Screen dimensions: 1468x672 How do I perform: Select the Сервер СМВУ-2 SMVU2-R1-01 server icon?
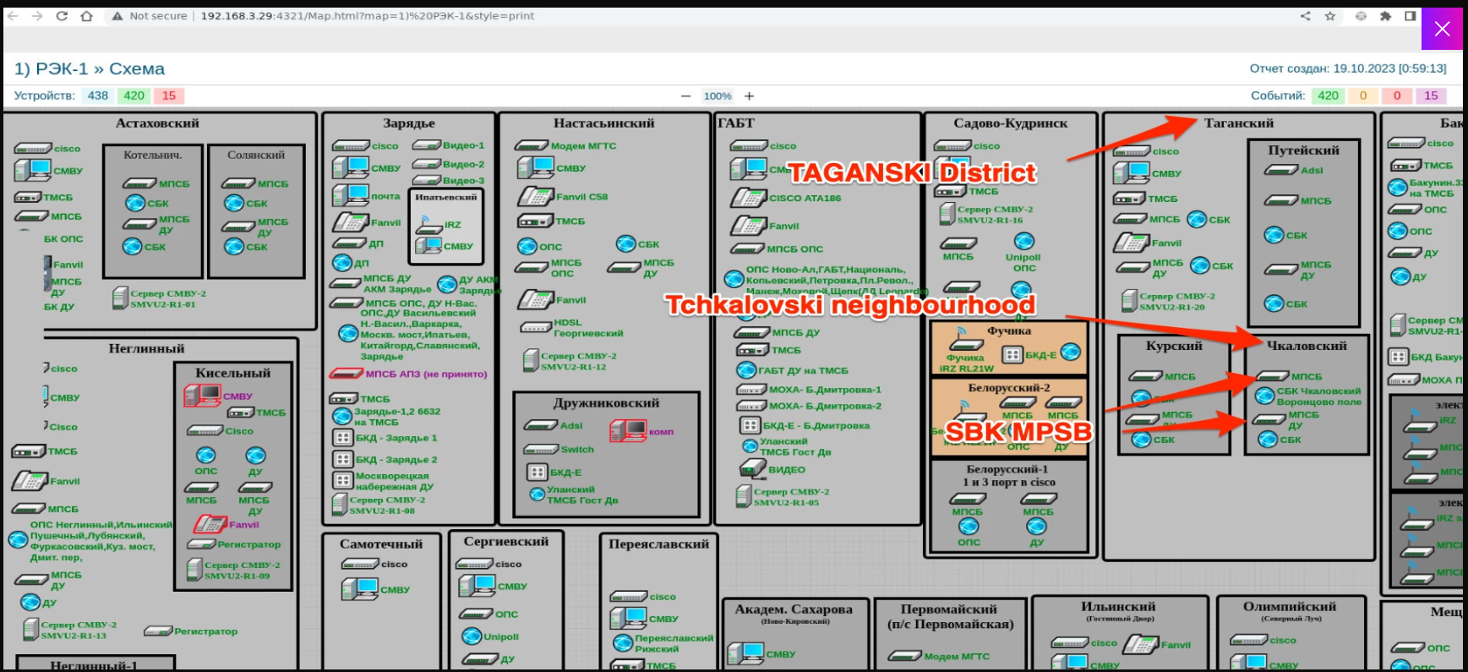[120, 298]
